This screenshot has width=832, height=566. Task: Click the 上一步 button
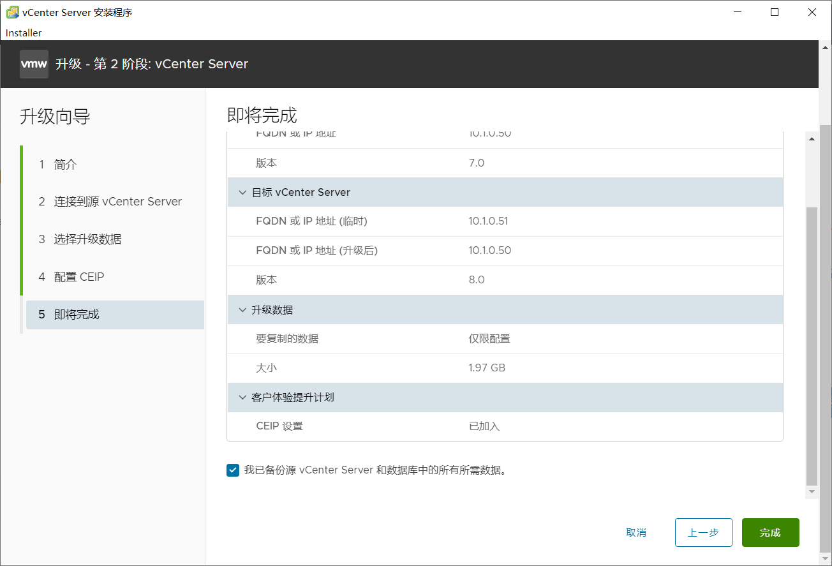(x=703, y=532)
